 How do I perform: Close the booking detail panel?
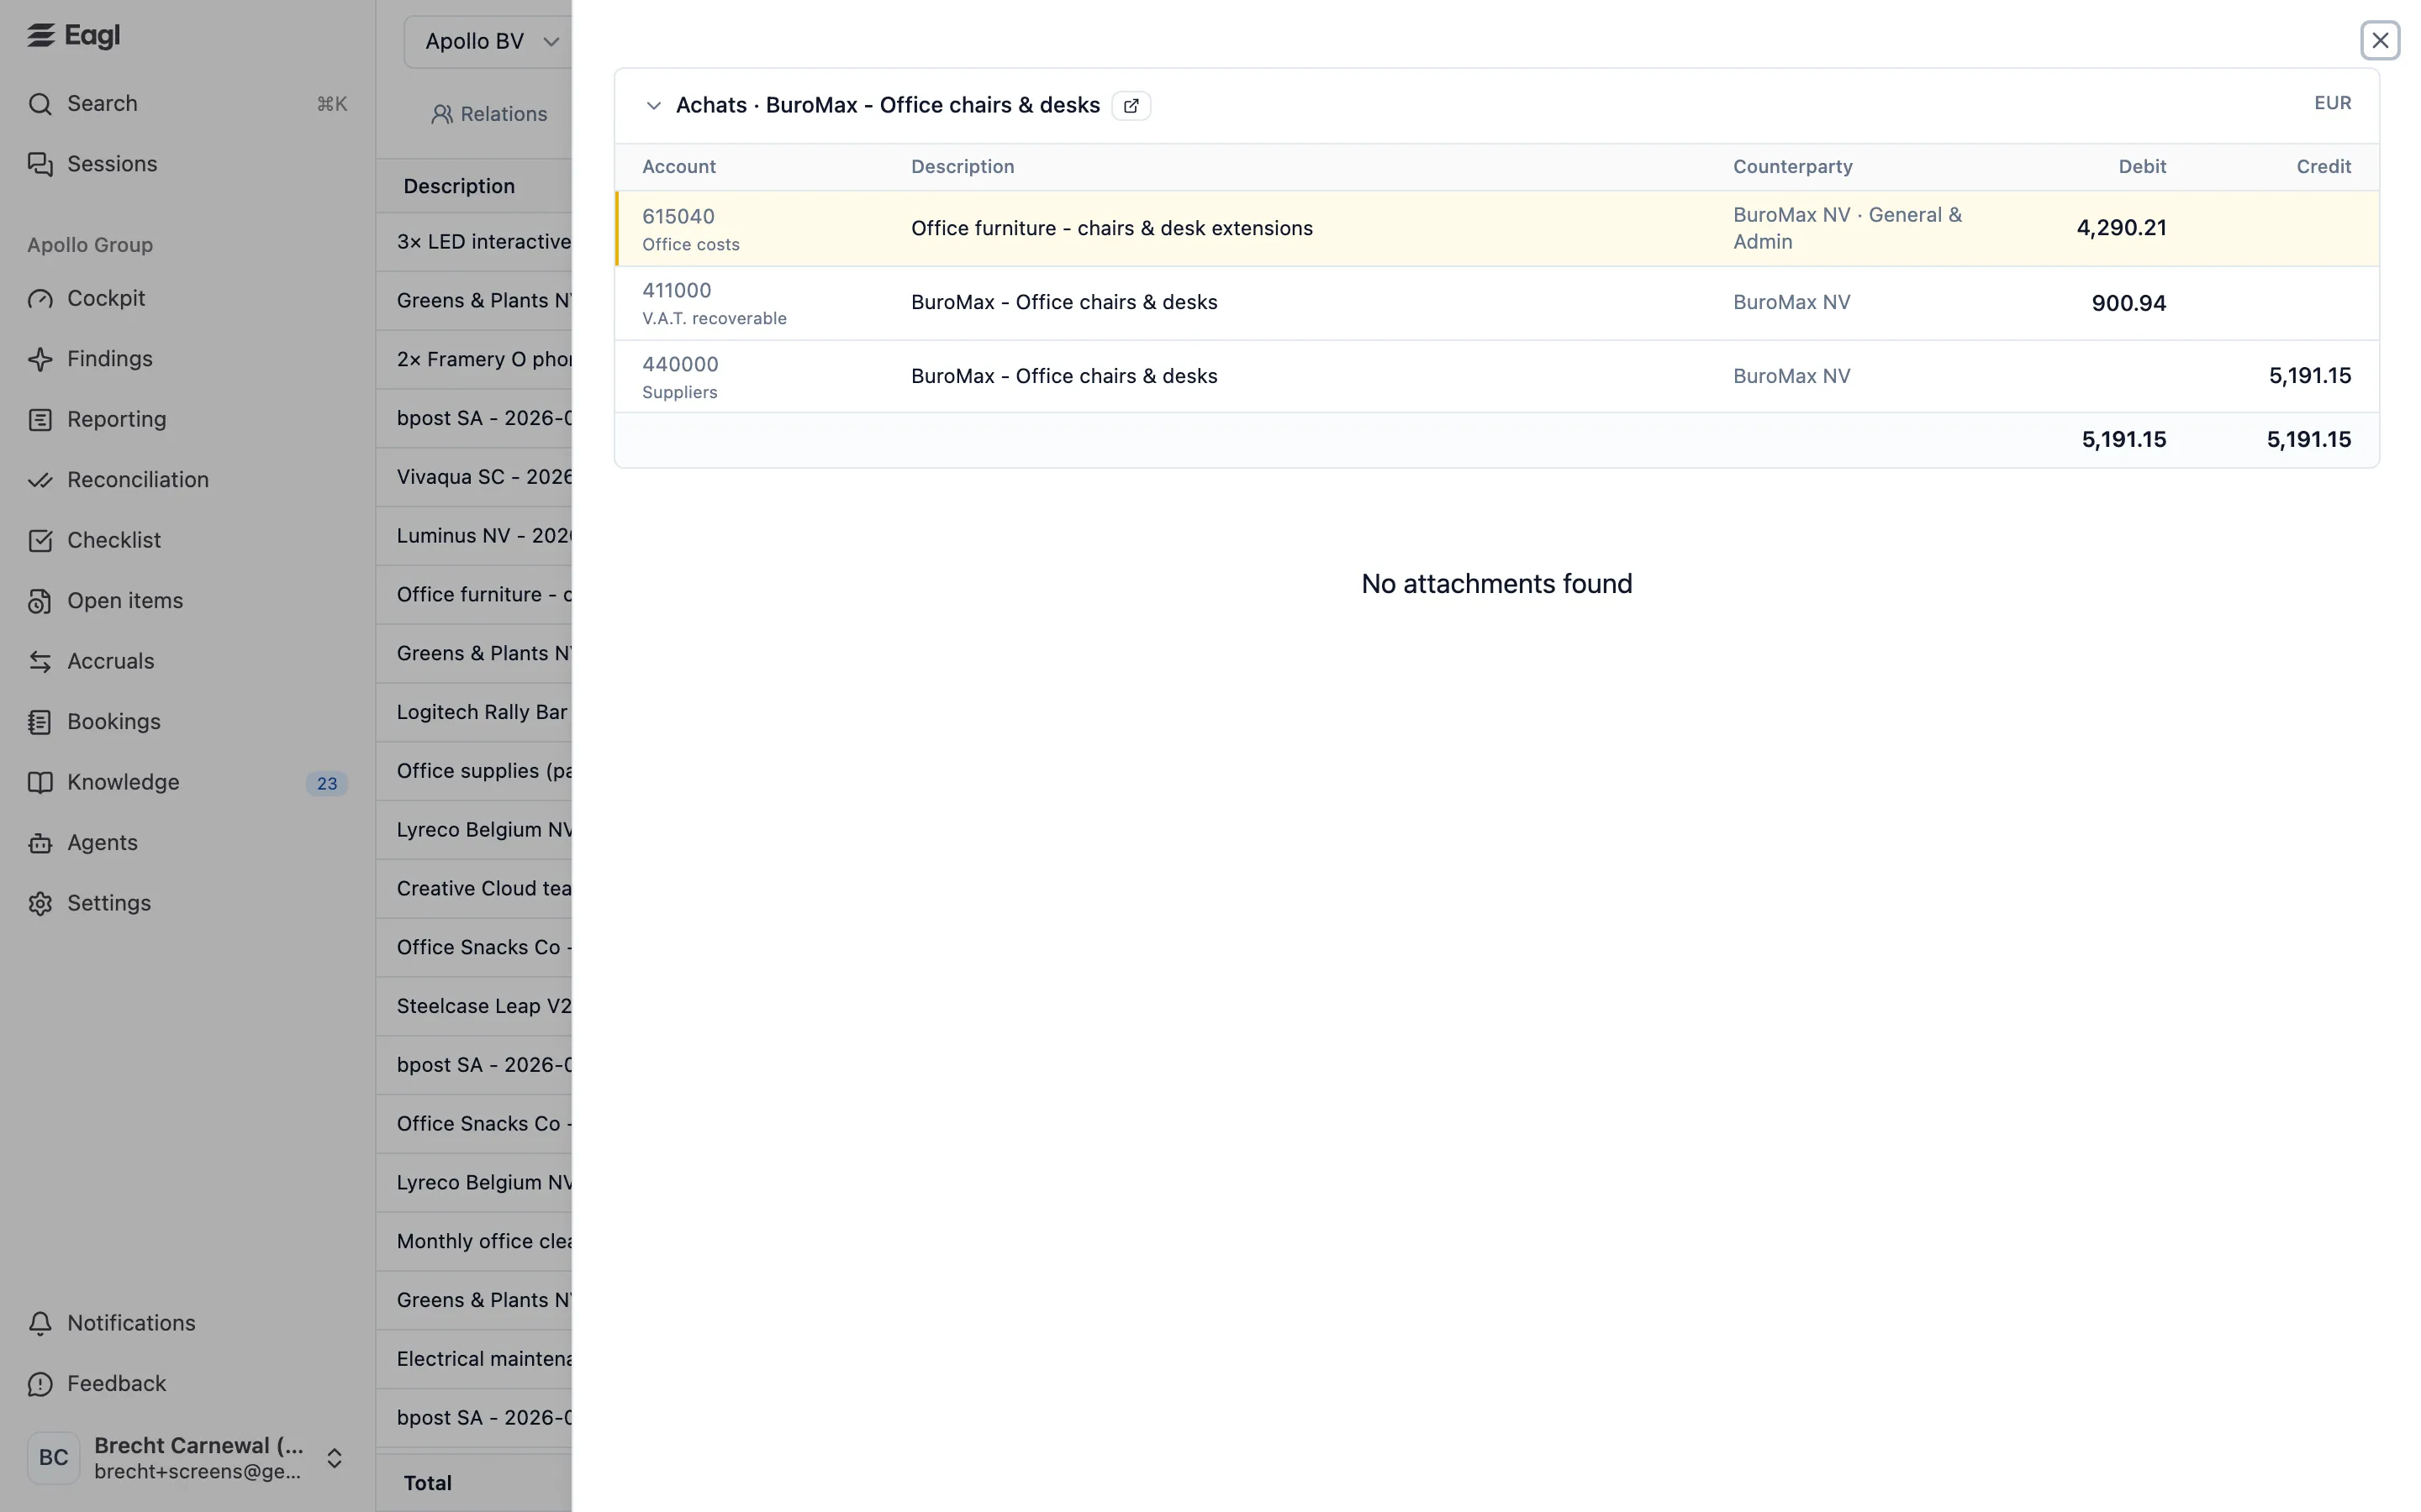point(2380,41)
